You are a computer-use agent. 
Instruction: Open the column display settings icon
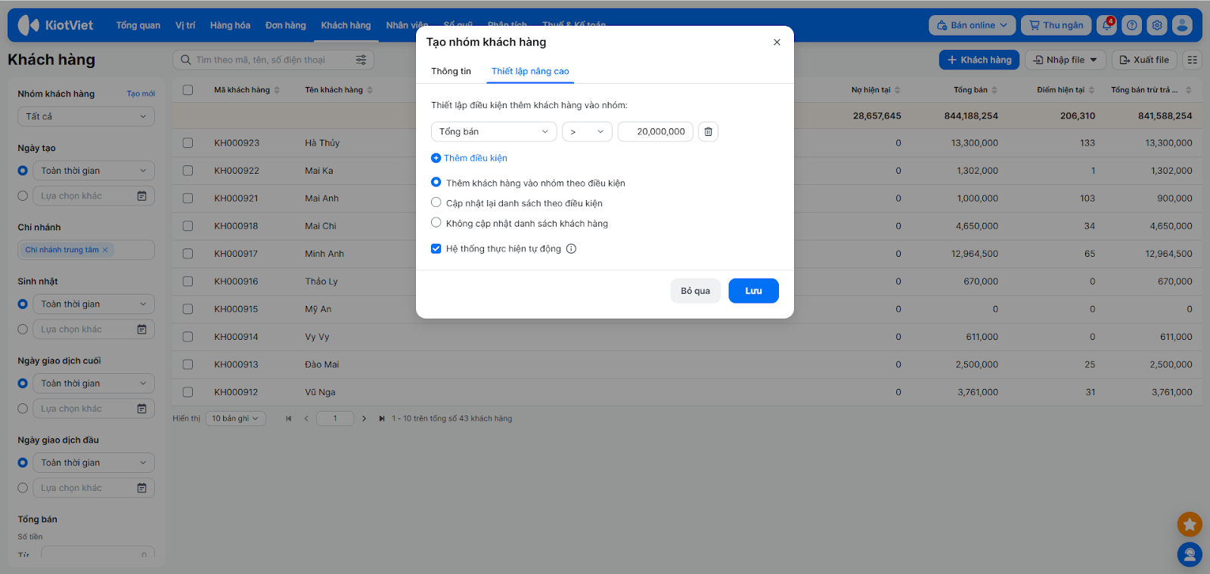(x=1192, y=60)
